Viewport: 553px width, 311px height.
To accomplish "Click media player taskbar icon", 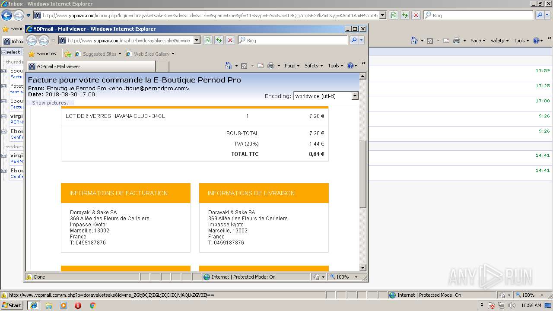I will [x=64, y=305].
